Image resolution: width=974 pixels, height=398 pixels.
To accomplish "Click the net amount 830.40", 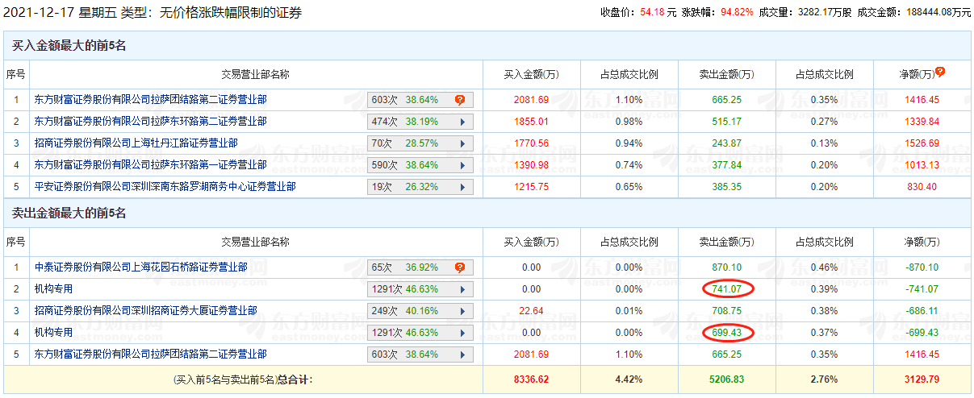I will click(922, 187).
